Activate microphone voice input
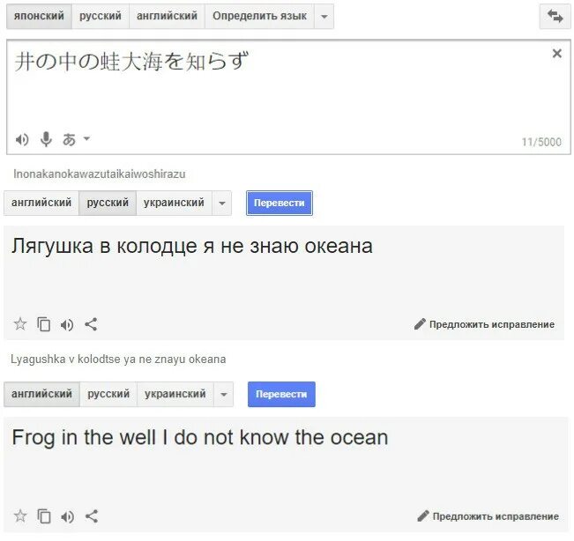The width and height of the screenshot is (574, 541). (x=46, y=139)
